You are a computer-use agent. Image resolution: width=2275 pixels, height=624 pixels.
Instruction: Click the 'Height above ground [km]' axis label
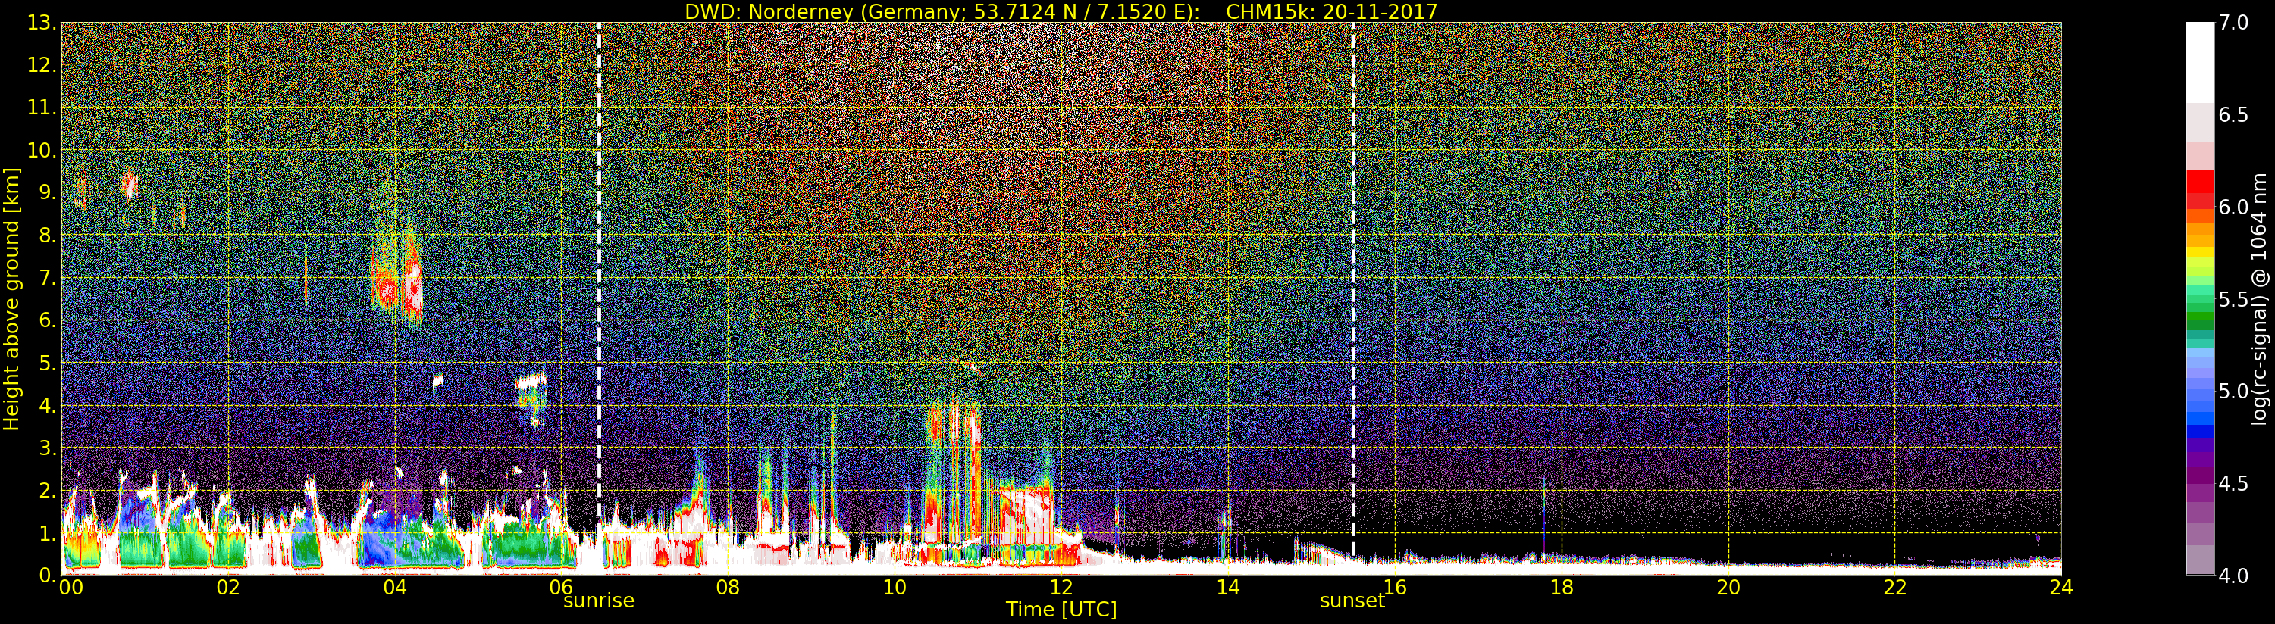11,298
